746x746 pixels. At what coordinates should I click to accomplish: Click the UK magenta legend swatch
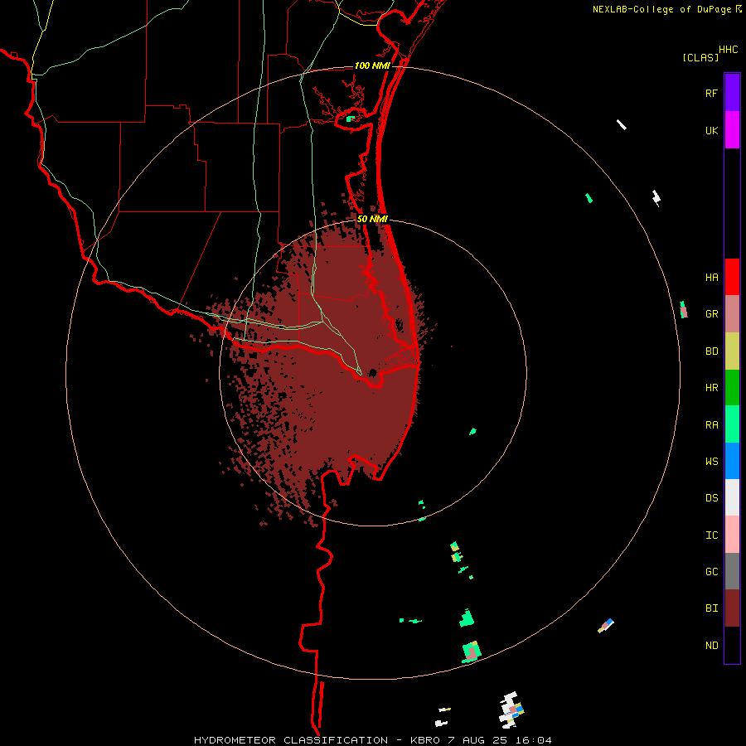point(732,130)
